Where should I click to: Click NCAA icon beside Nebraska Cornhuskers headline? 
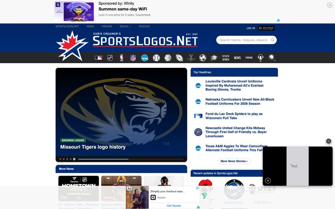198,102
